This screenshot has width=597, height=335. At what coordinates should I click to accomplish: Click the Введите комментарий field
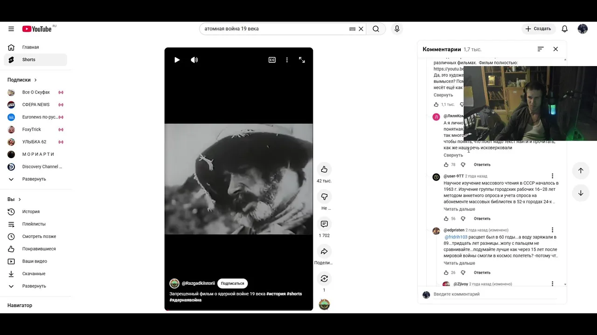coord(494,295)
